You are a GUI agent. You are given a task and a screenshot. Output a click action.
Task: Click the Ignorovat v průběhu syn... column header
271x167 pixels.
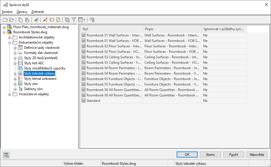tap(224, 29)
